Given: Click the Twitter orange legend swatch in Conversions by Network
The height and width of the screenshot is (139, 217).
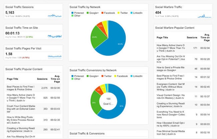Looking at the screenshot, I should pos(102,76).
